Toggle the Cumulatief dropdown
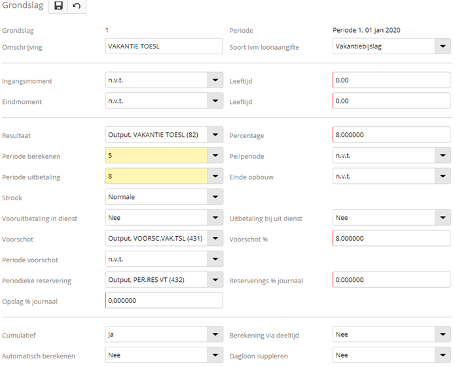Viewport: 455px width, 367px height. tap(215, 334)
